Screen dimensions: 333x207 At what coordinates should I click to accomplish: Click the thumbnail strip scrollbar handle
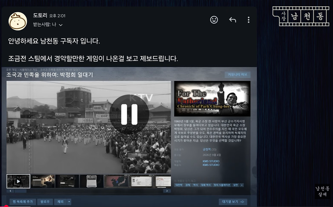tap(21, 191)
